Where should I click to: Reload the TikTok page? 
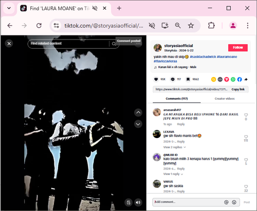(39, 26)
